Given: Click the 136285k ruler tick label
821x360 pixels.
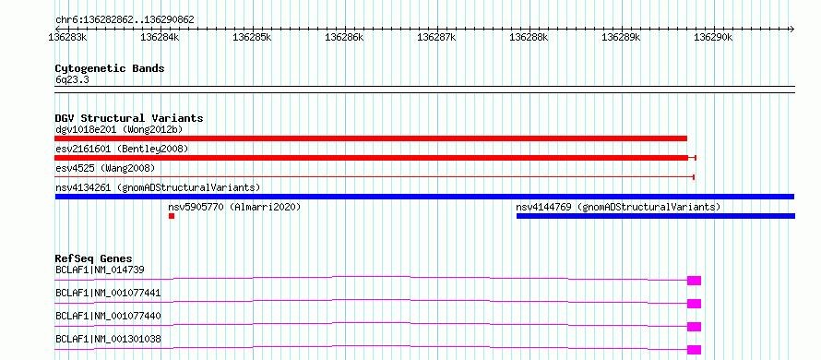Looking at the screenshot, I should [x=252, y=38].
